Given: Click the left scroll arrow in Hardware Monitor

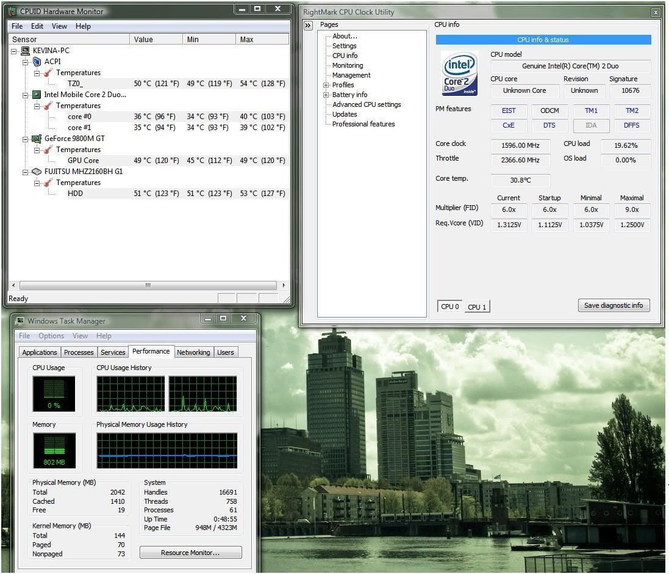Looking at the screenshot, I should coord(13,285).
